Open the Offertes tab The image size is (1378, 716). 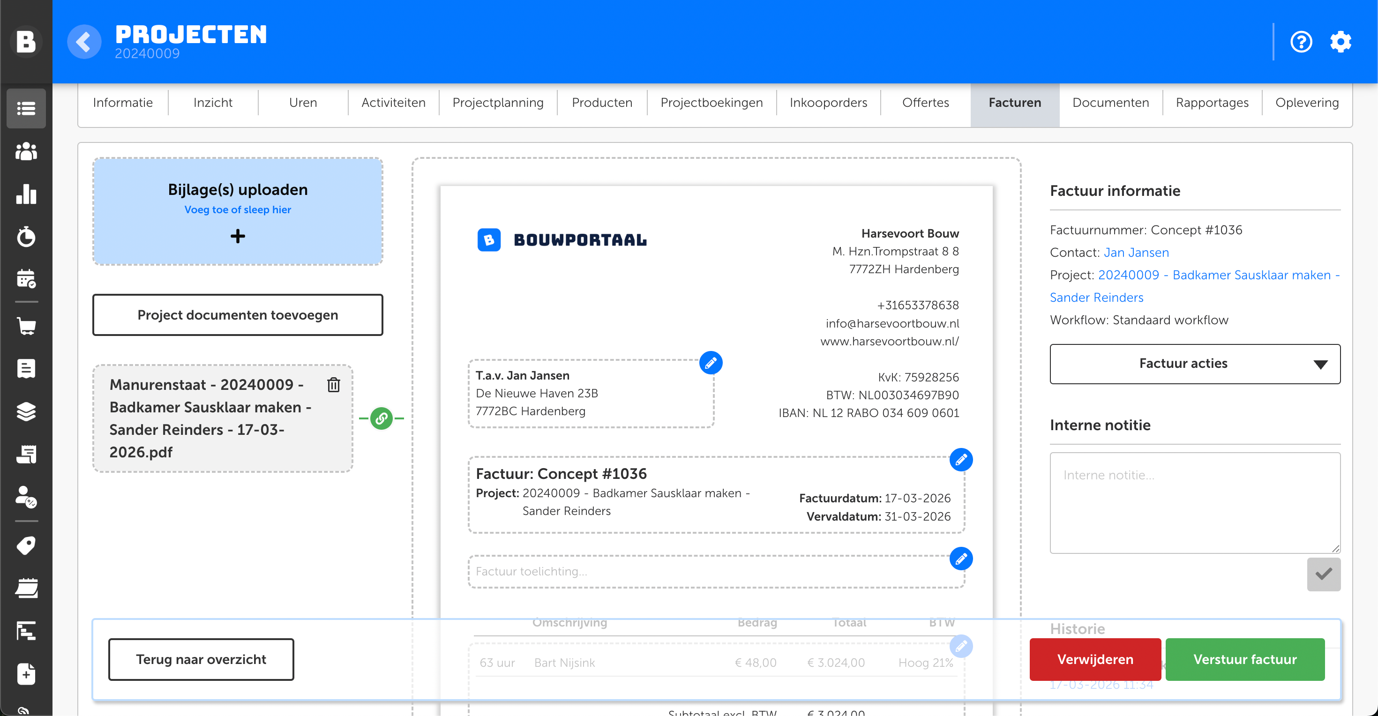(925, 103)
